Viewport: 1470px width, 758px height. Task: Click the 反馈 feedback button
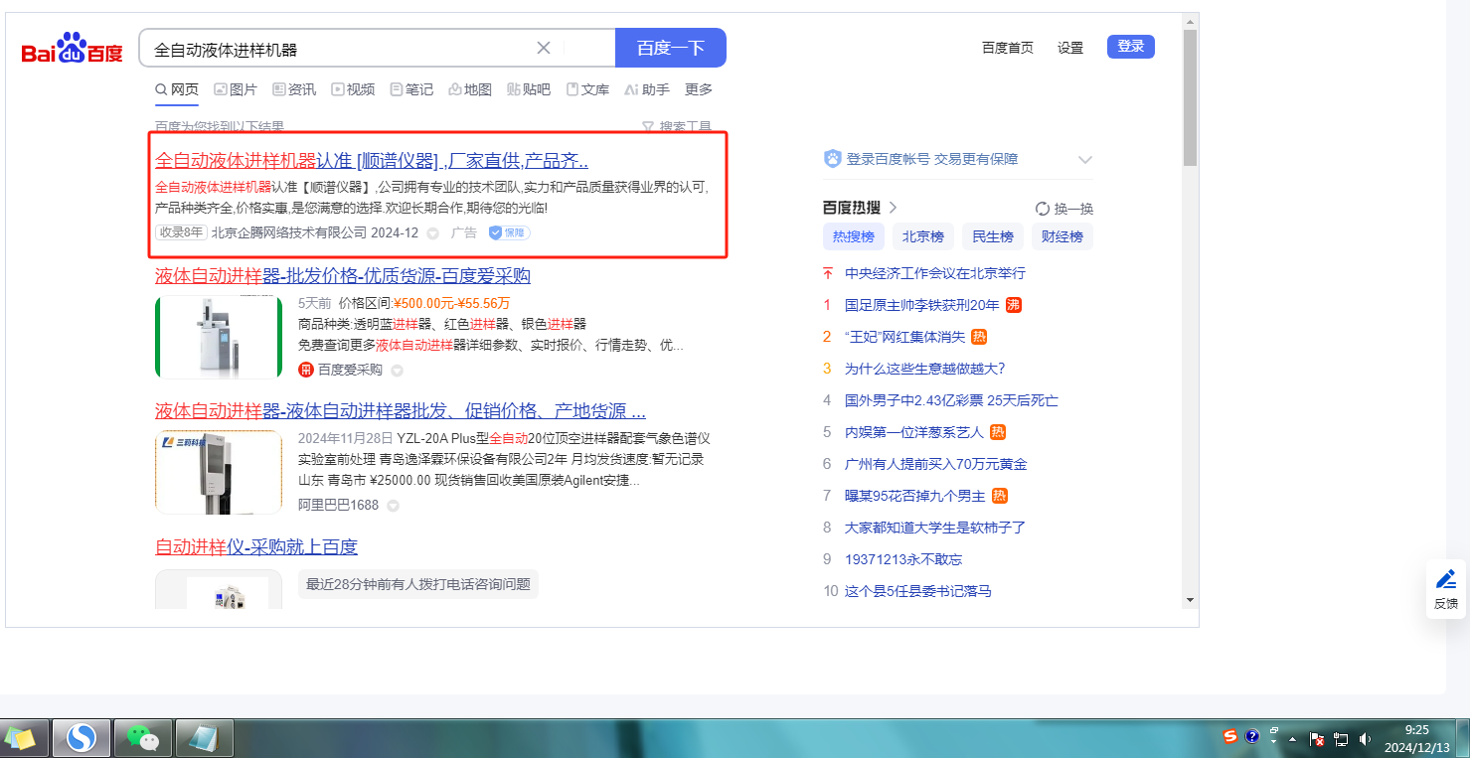point(1446,589)
